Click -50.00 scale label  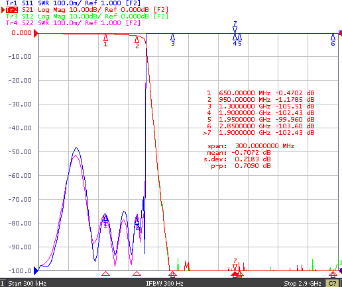click(20, 152)
